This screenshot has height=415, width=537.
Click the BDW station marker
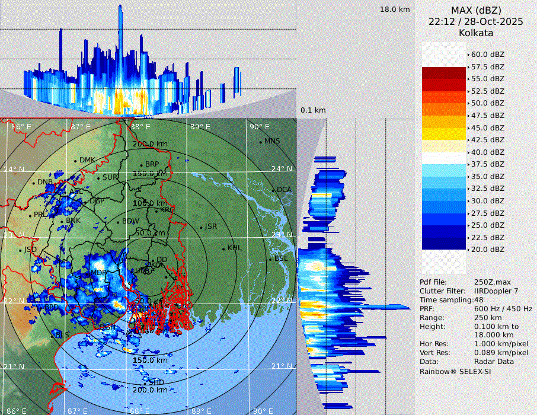click(118, 222)
